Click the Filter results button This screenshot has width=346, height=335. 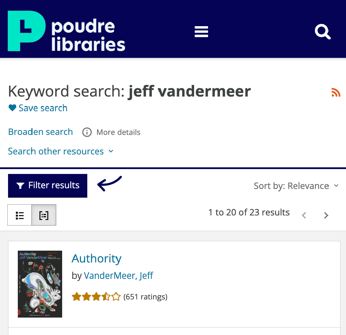[x=47, y=185]
